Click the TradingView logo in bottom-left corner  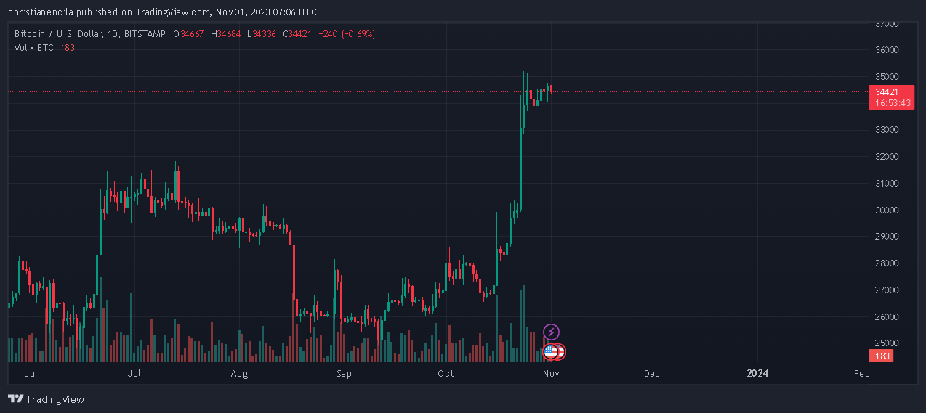pos(46,399)
